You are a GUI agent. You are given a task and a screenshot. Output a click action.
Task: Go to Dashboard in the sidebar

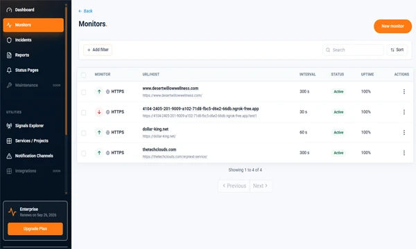coord(33,10)
